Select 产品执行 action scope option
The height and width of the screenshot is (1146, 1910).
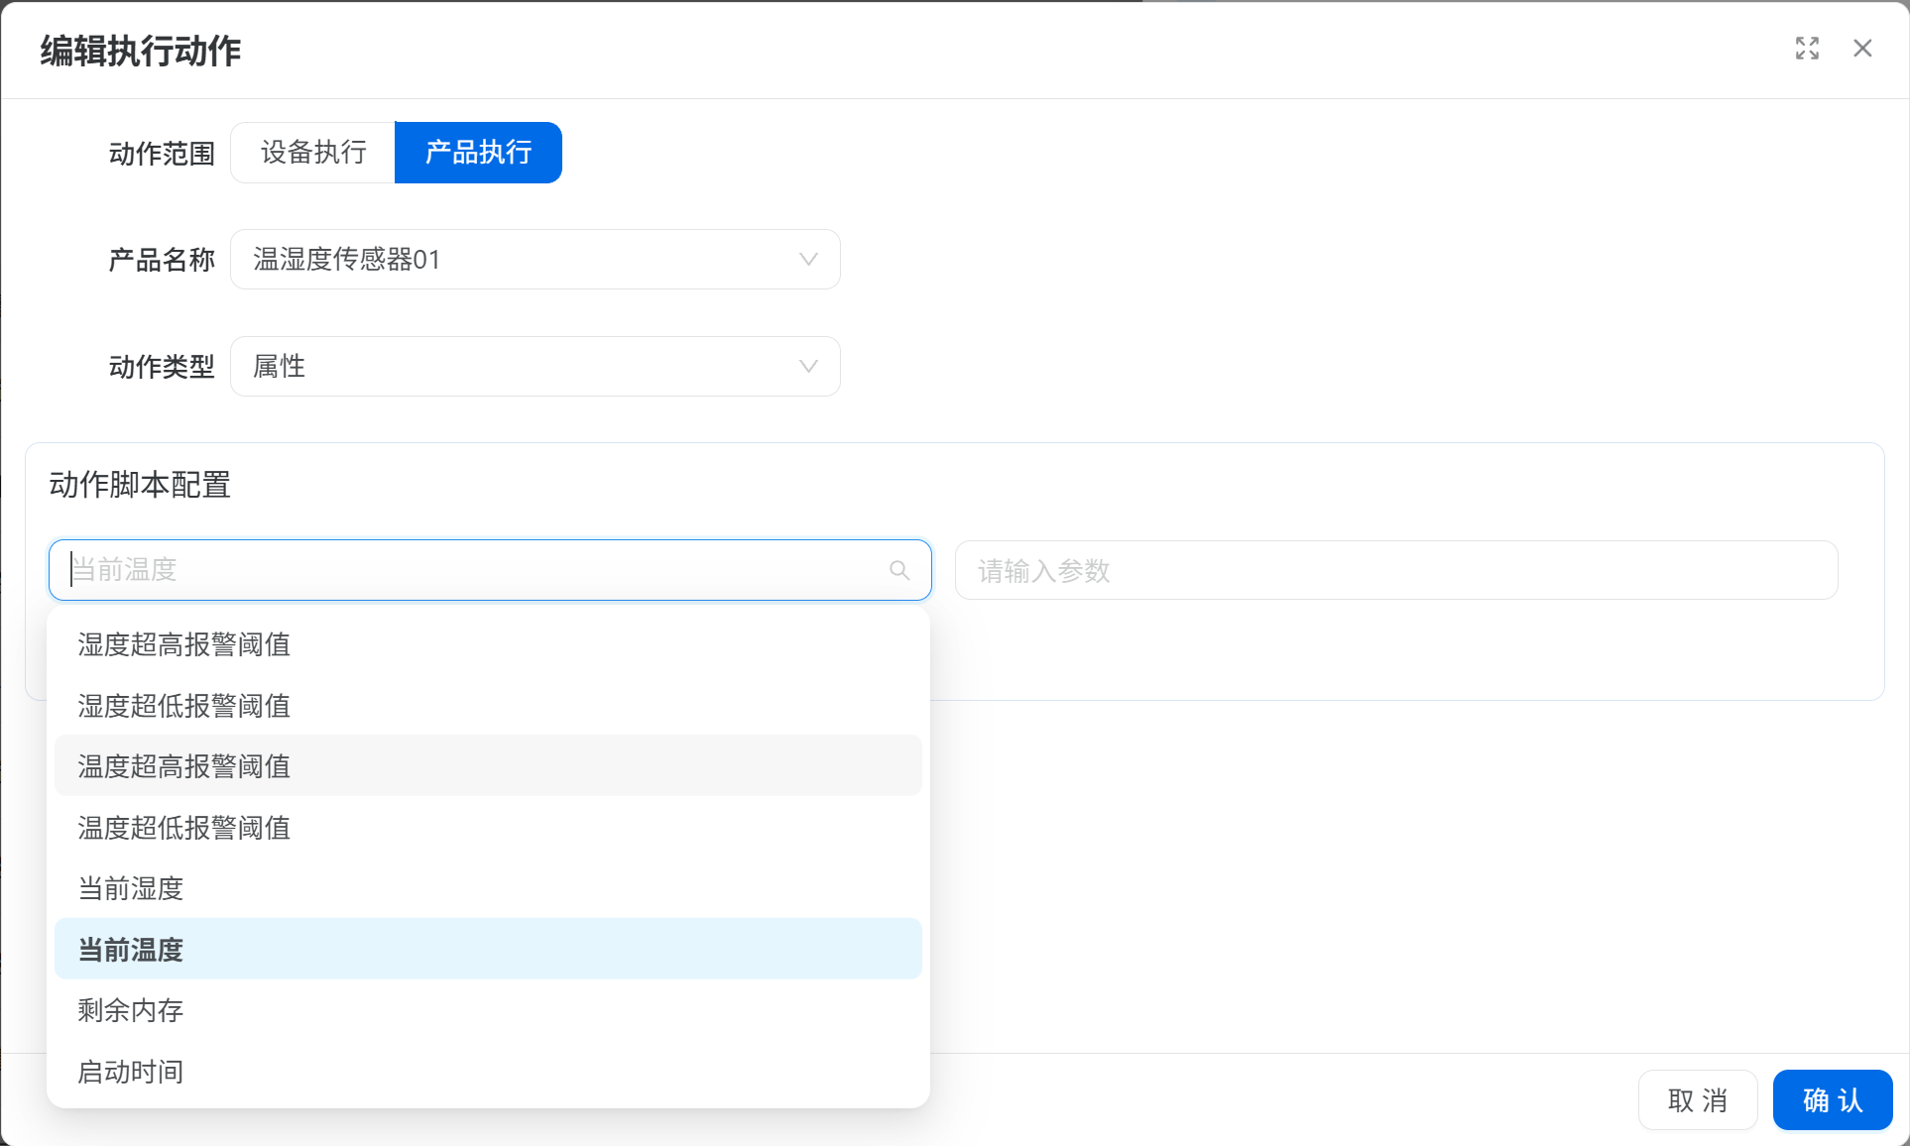(x=478, y=153)
